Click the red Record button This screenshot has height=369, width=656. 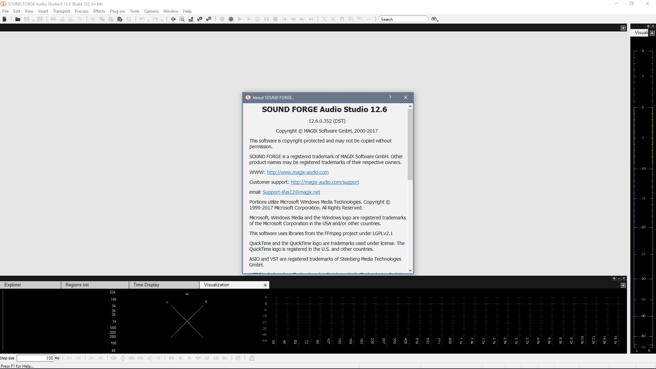(231, 19)
